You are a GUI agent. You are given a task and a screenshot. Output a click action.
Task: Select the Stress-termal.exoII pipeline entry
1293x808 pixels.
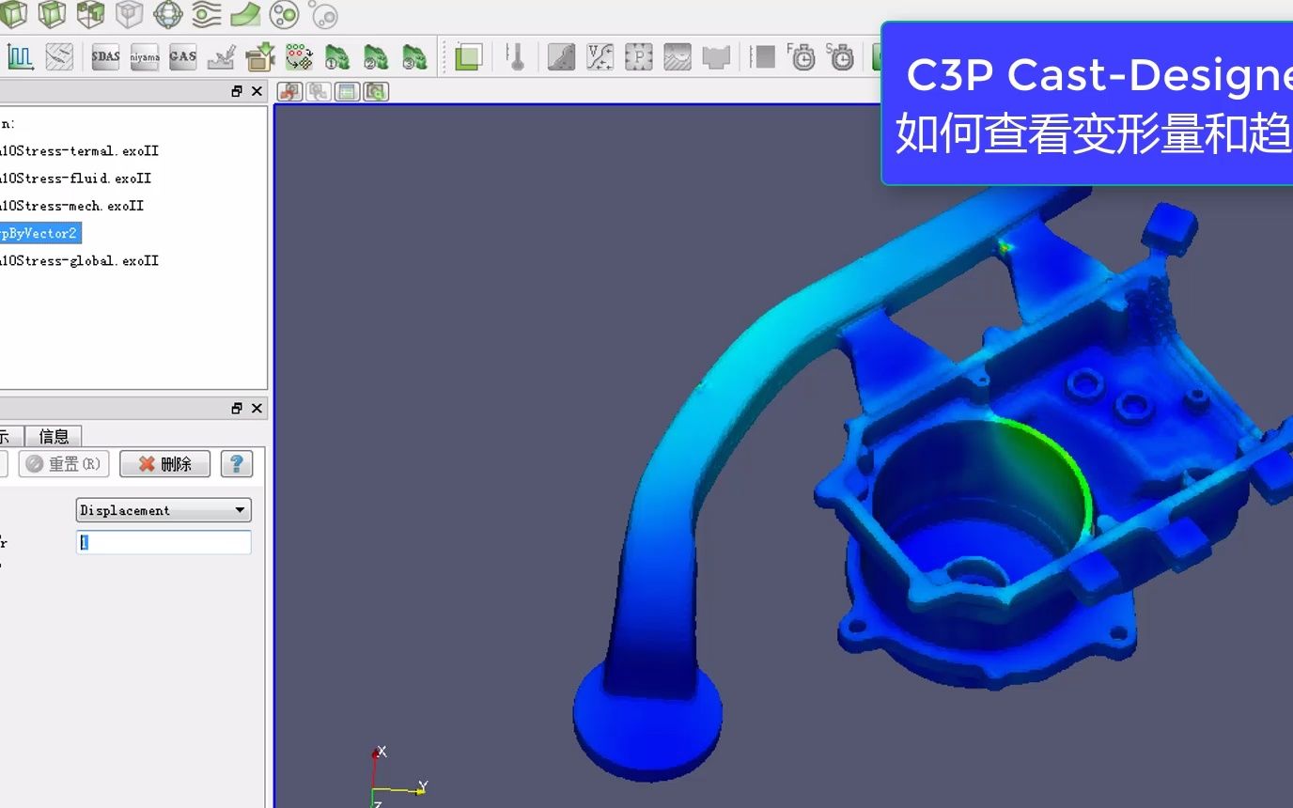click(79, 150)
